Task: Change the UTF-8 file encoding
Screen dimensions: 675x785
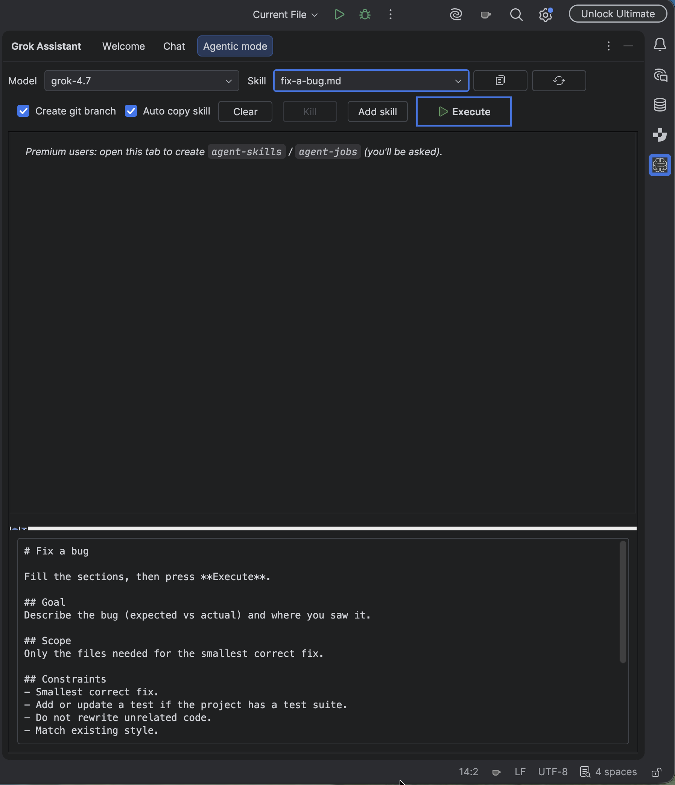Action: click(553, 772)
